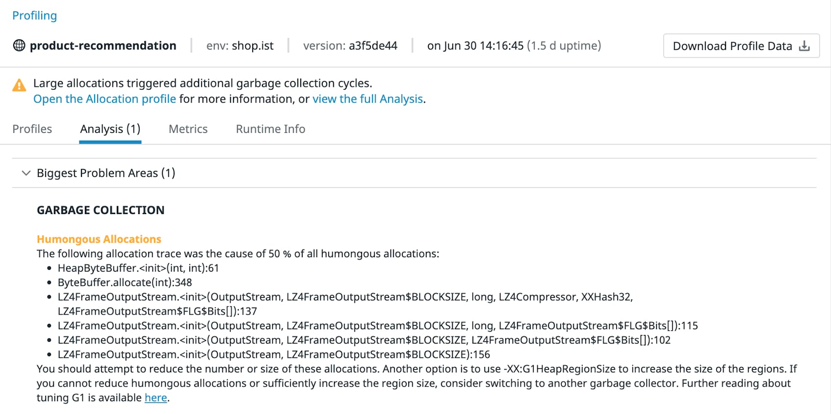831x414 pixels.
Task: Select the Analysis (1) tab
Action: 110,129
